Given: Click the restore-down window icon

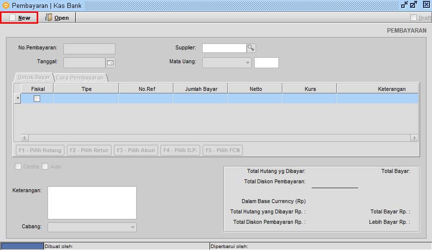Looking at the screenshot, I should [x=404, y=5].
